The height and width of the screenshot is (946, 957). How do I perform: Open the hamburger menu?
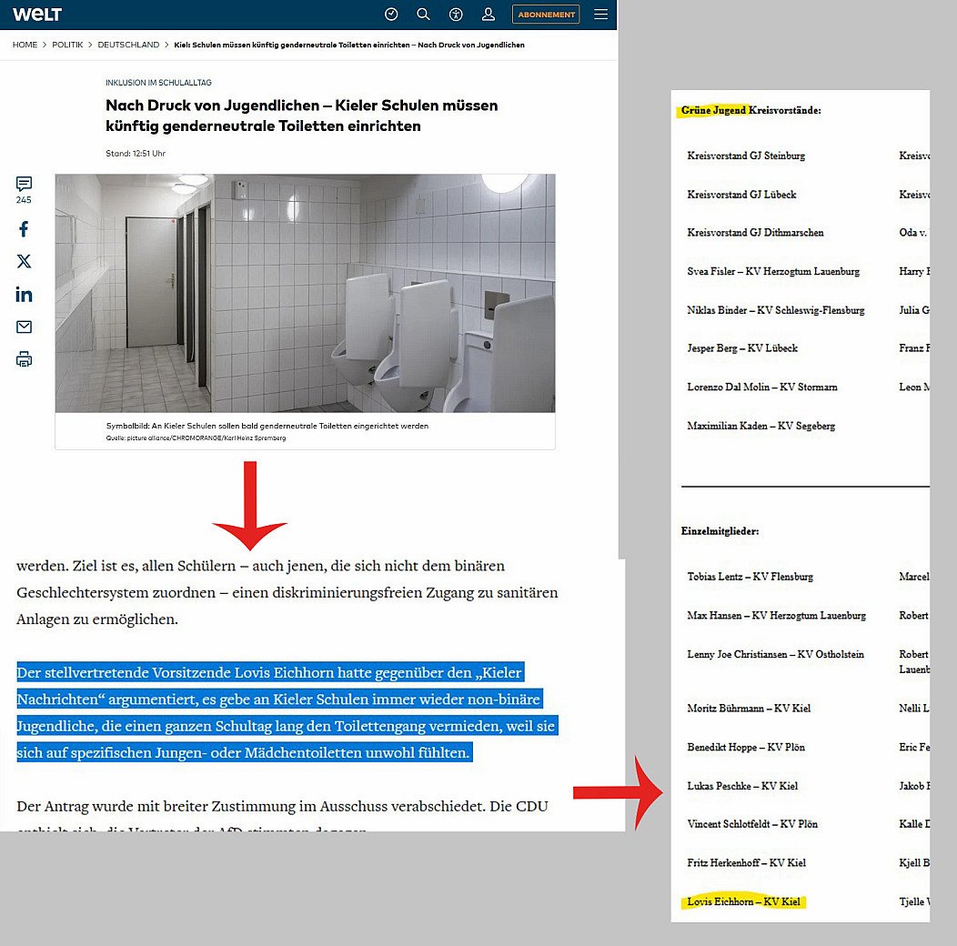tap(600, 15)
